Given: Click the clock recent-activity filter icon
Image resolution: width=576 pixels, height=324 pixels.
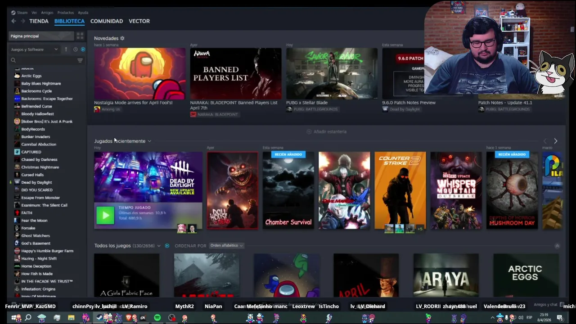Looking at the screenshot, I should coord(75,49).
